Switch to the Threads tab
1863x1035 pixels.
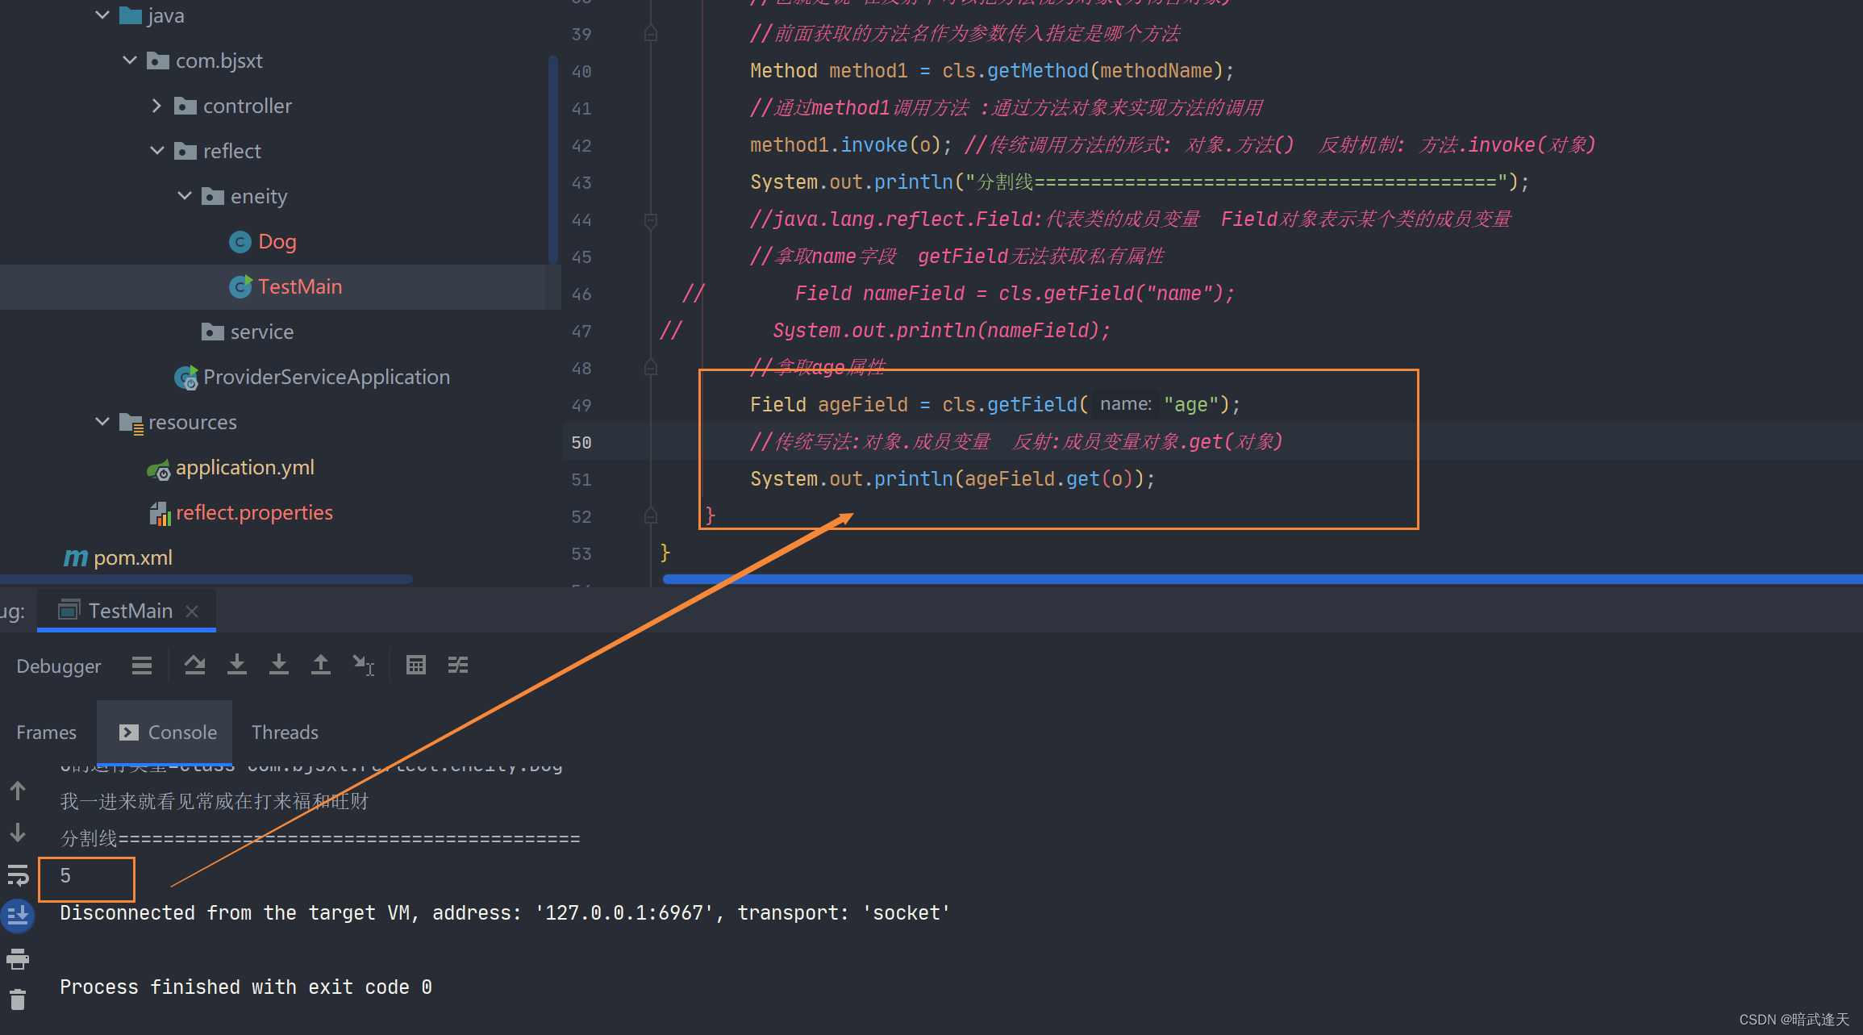point(285,732)
